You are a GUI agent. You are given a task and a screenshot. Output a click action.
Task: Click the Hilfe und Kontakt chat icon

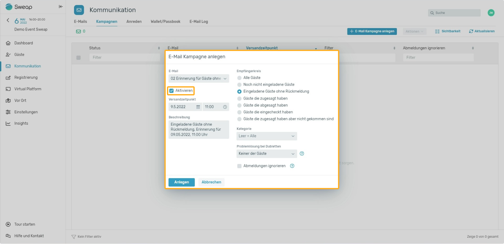pyautogui.click(x=8, y=236)
